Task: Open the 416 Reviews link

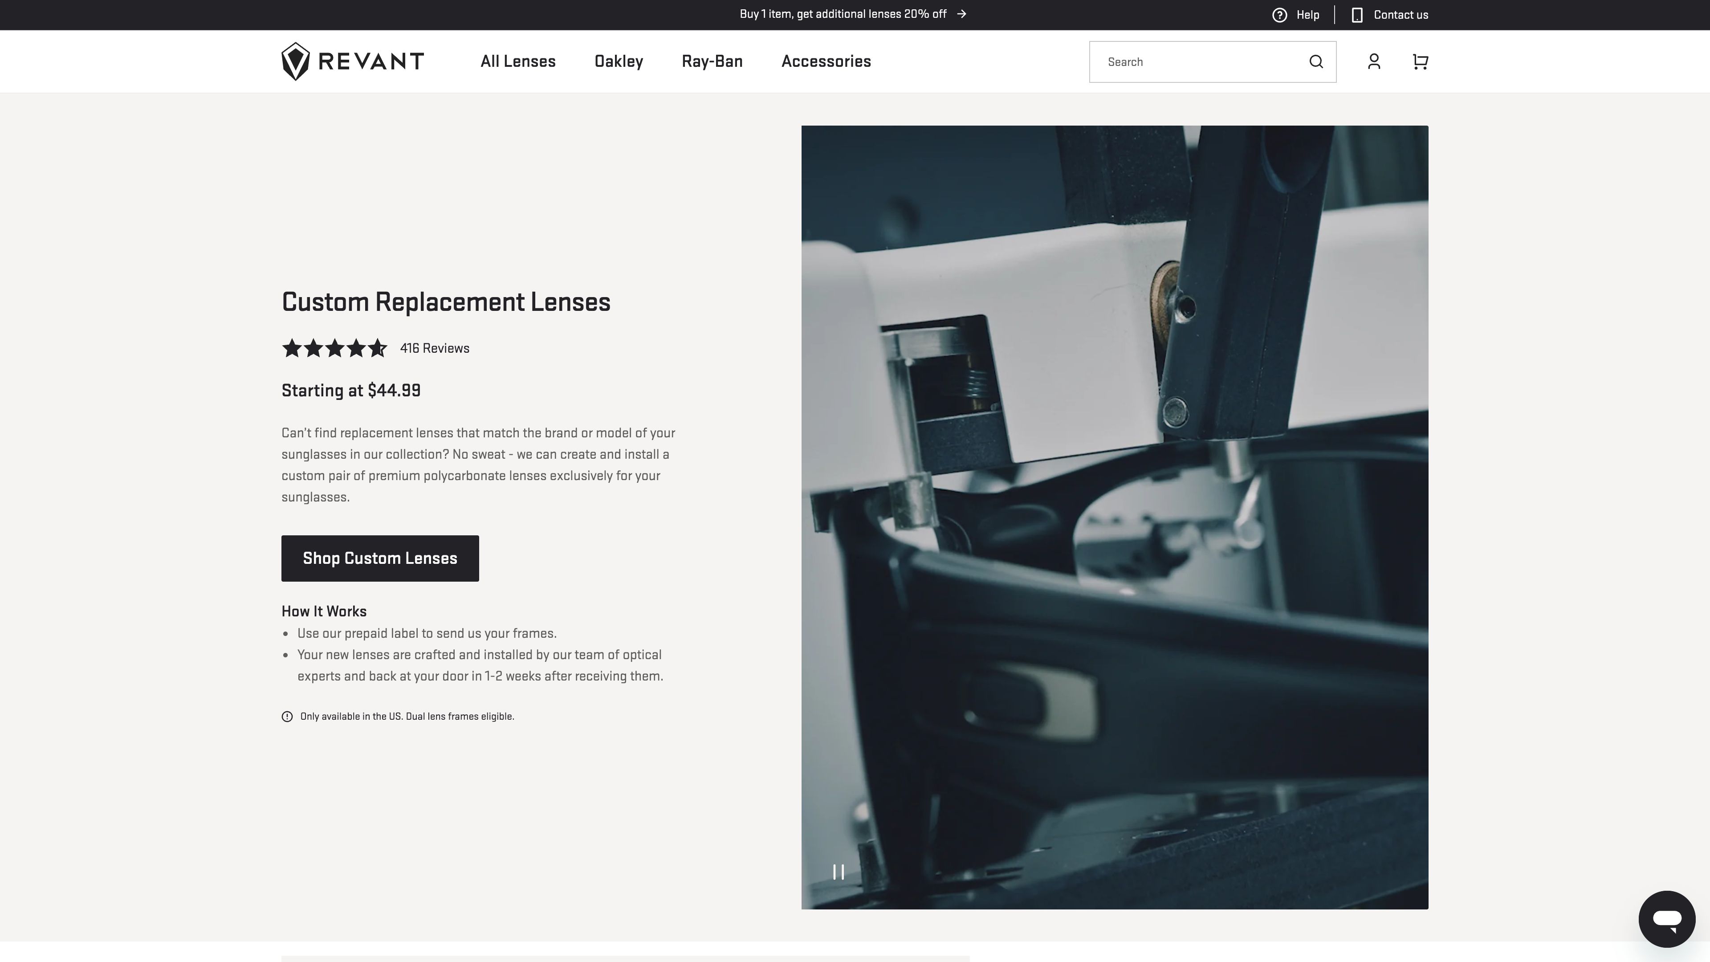Action: [434, 347]
